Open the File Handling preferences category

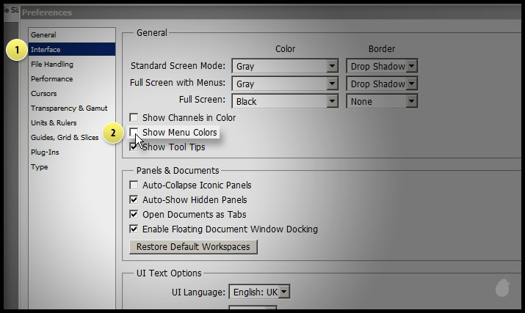coord(52,65)
